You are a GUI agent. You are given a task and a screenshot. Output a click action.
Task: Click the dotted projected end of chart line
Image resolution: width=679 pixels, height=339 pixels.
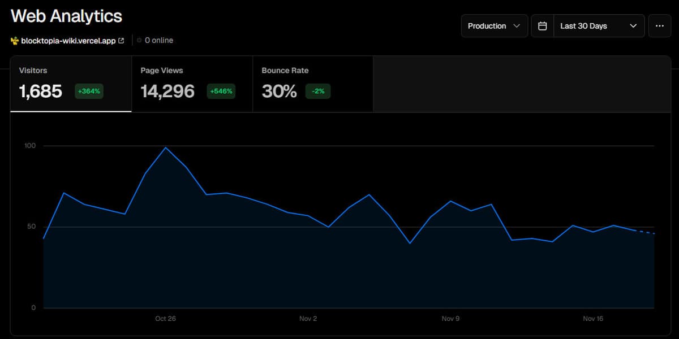click(x=644, y=232)
